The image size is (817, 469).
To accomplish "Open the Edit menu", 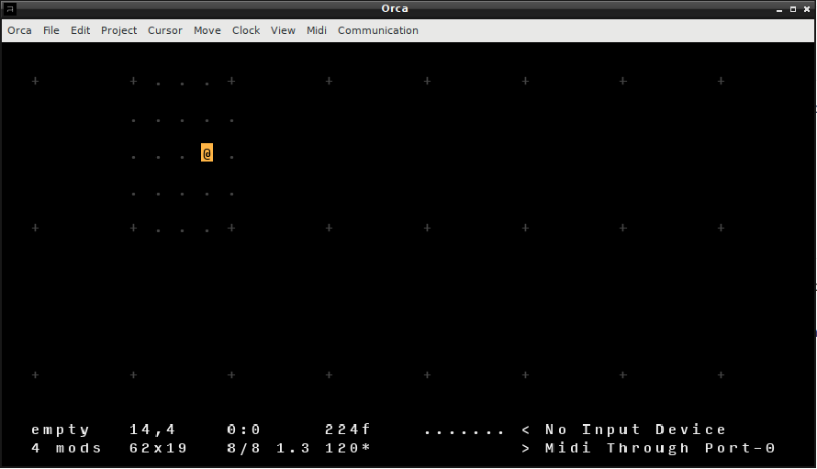I will click(80, 30).
